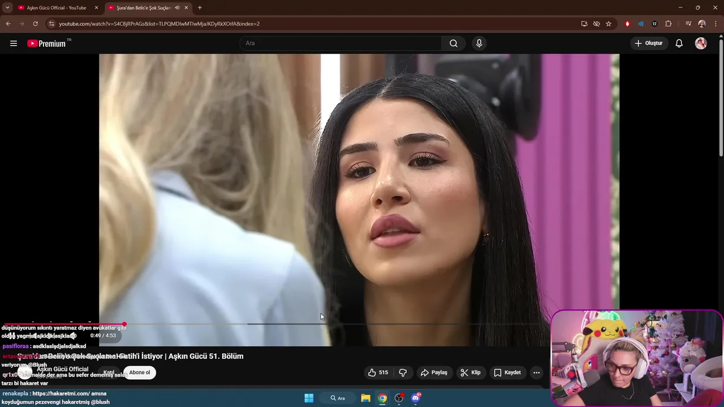Open the YouTube hamburger guide menu
724x407 pixels.
pyautogui.click(x=14, y=44)
